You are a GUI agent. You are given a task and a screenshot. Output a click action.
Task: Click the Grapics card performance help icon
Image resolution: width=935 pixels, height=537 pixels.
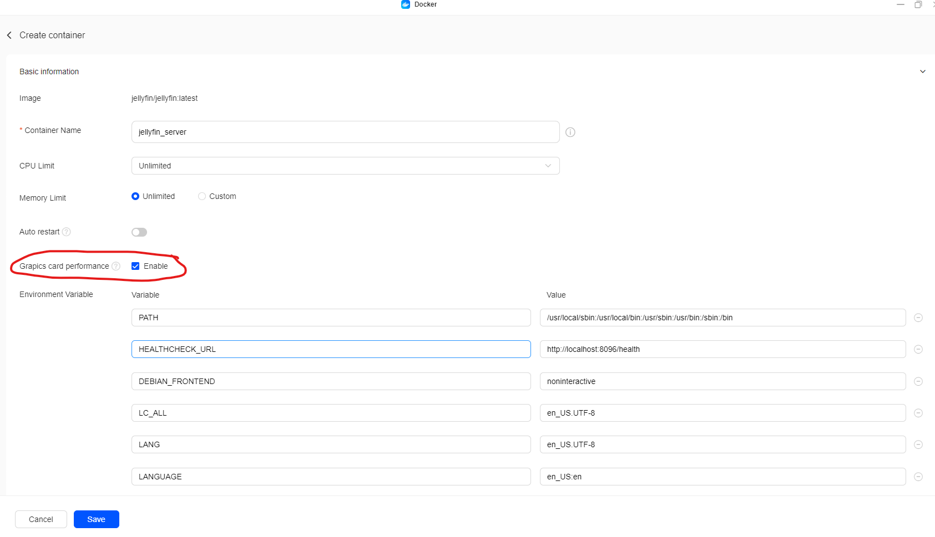point(116,266)
